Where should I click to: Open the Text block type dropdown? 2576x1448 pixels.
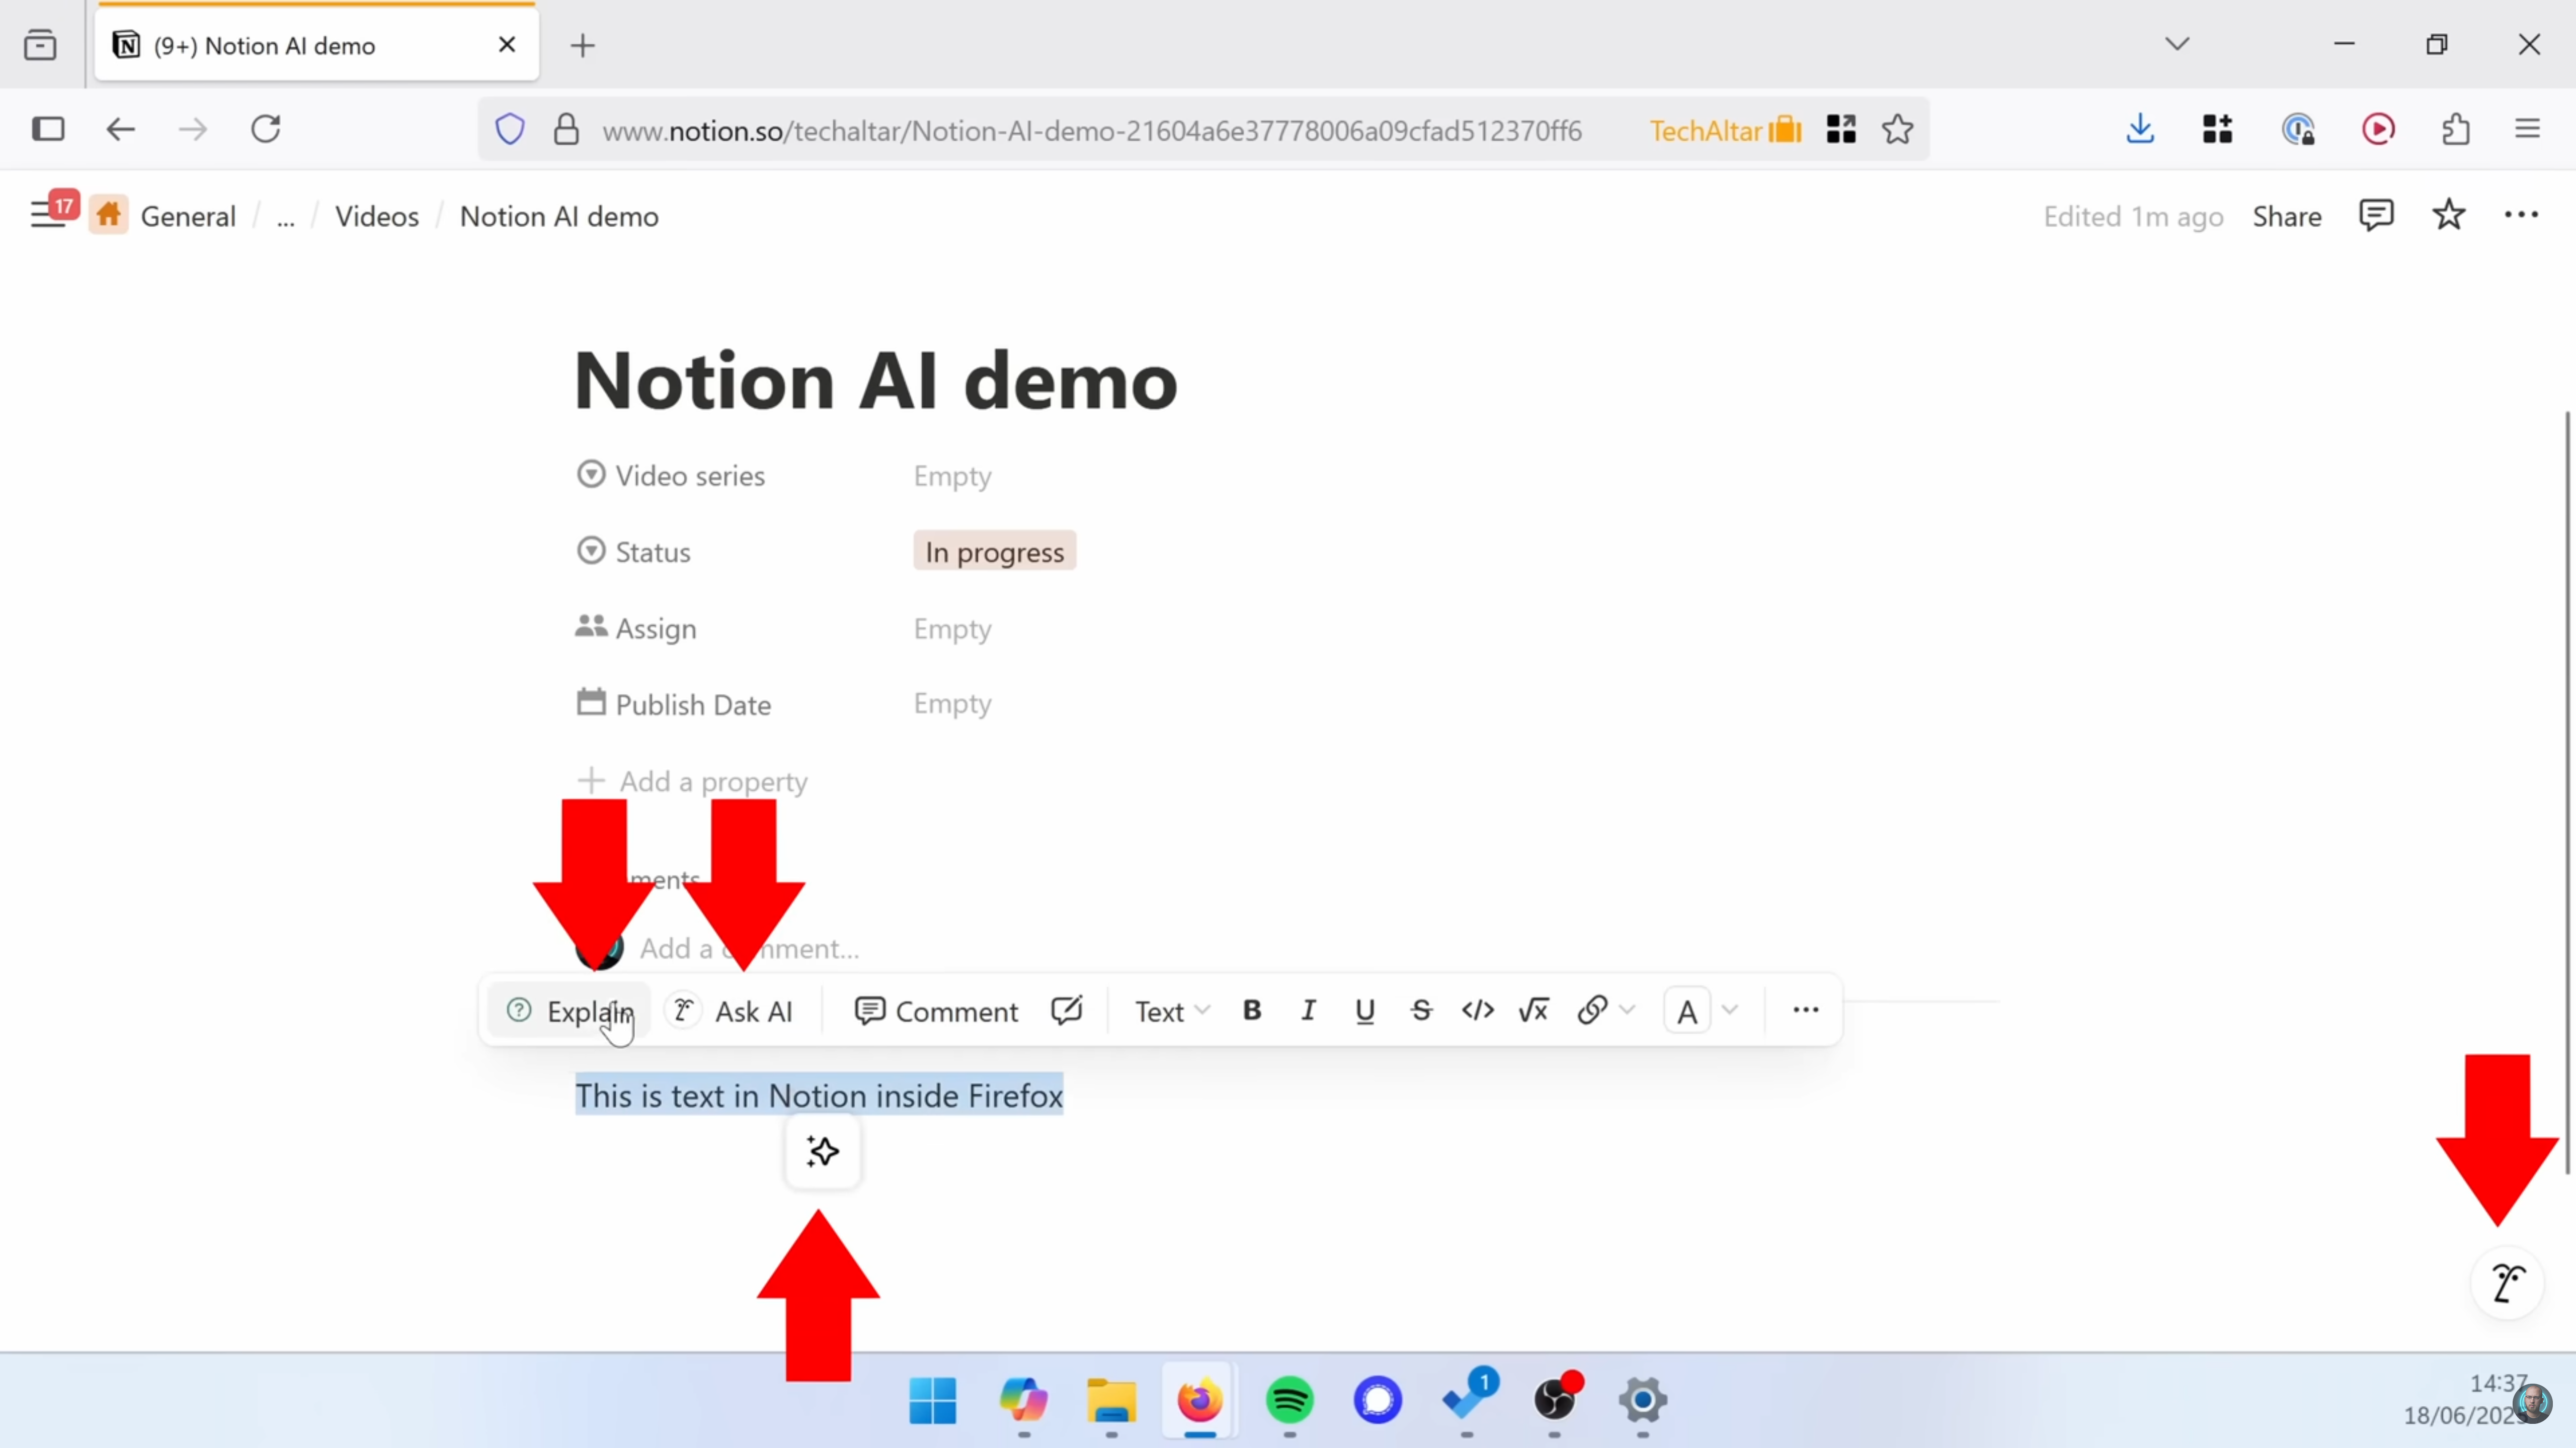click(1171, 1011)
